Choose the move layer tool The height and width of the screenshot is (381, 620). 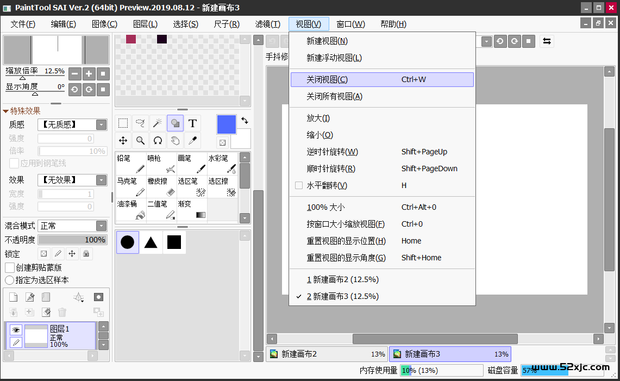(123, 141)
